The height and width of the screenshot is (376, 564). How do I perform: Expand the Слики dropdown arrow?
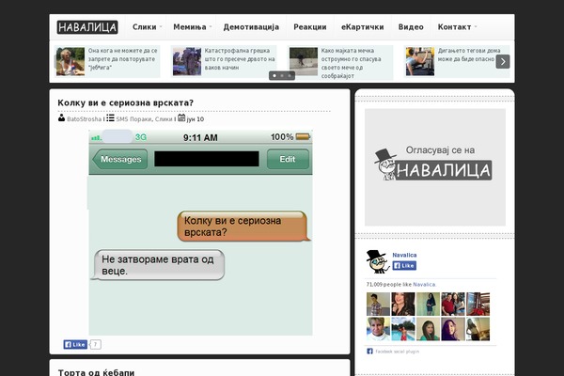coord(161,26)
